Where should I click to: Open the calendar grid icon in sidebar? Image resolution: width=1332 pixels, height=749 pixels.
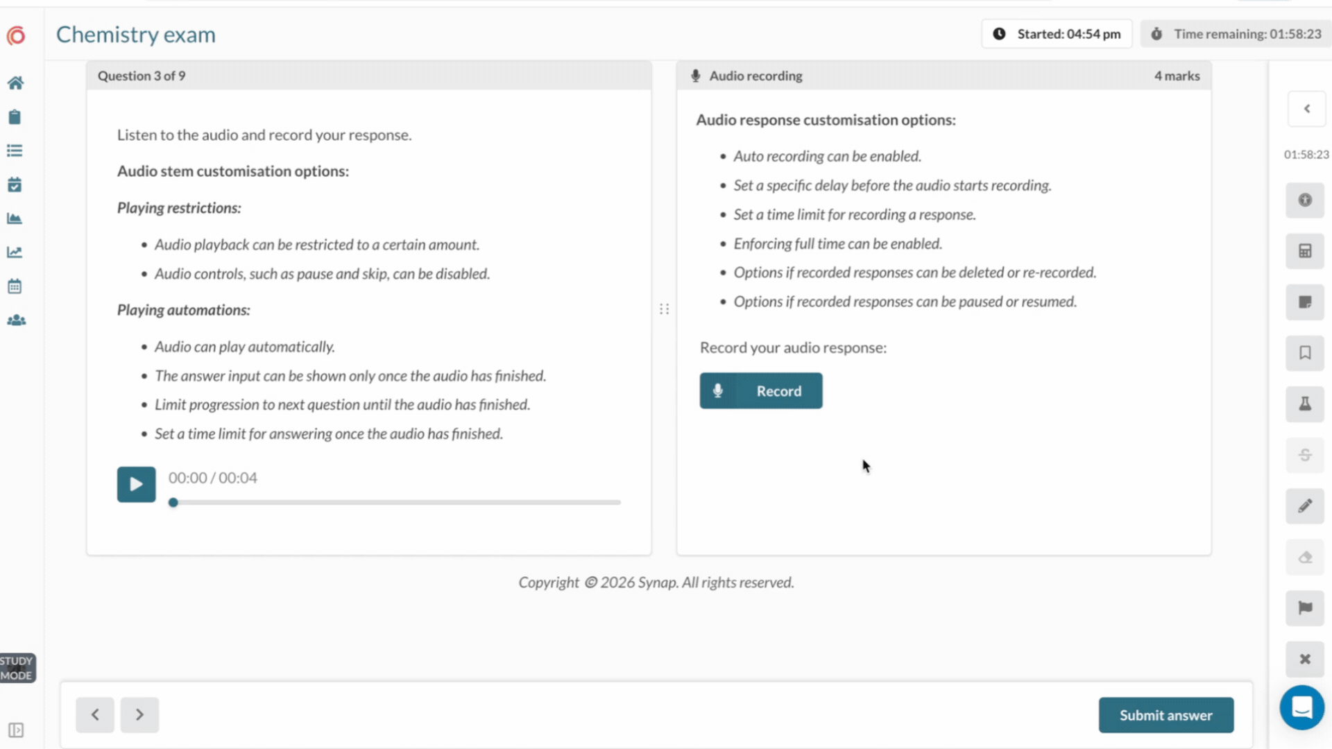click(15, 286)
